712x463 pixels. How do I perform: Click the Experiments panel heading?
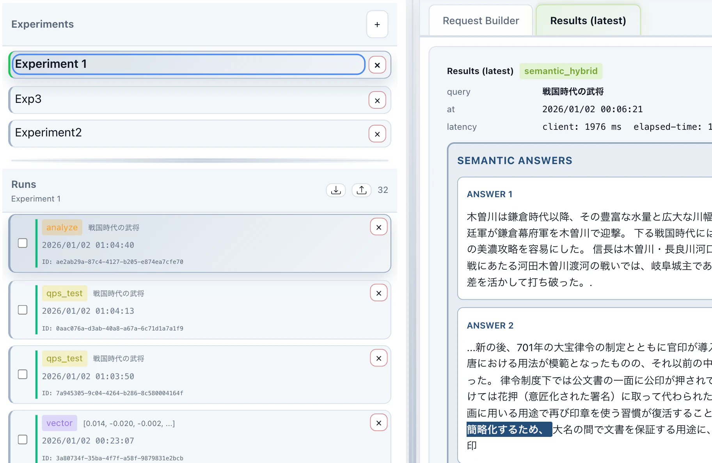[43, 24]
